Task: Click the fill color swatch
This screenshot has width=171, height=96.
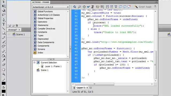Action: click(3, 91)
